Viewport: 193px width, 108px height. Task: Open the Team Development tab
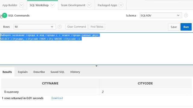[x=73, y=5]
